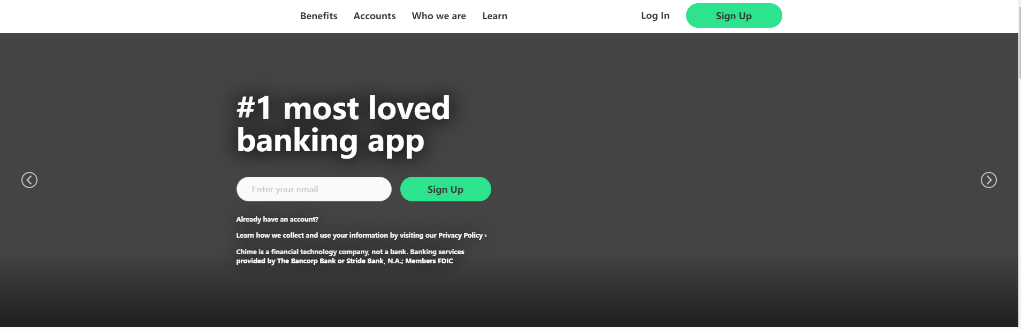Click the #1 most loved banking app headline

click(x=343, y=124)
